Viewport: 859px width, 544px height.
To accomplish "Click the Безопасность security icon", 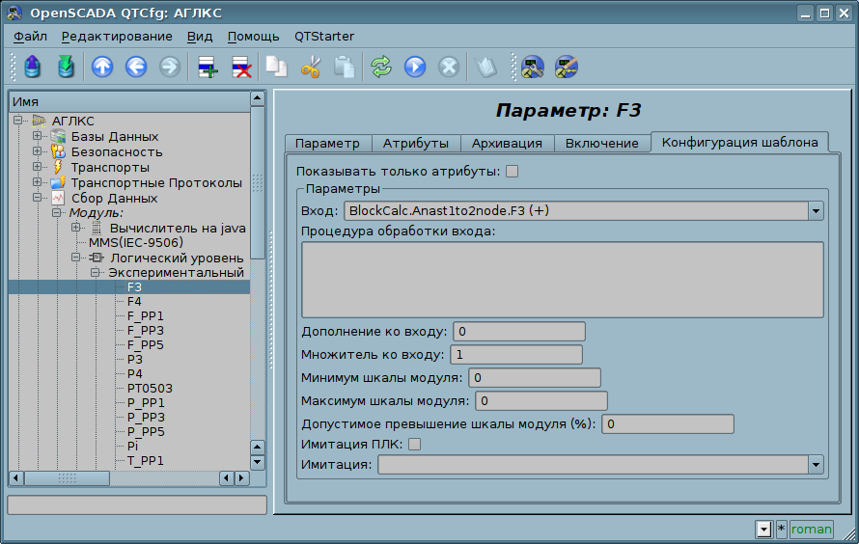I will pyautogui.click(x=58, y=151).
